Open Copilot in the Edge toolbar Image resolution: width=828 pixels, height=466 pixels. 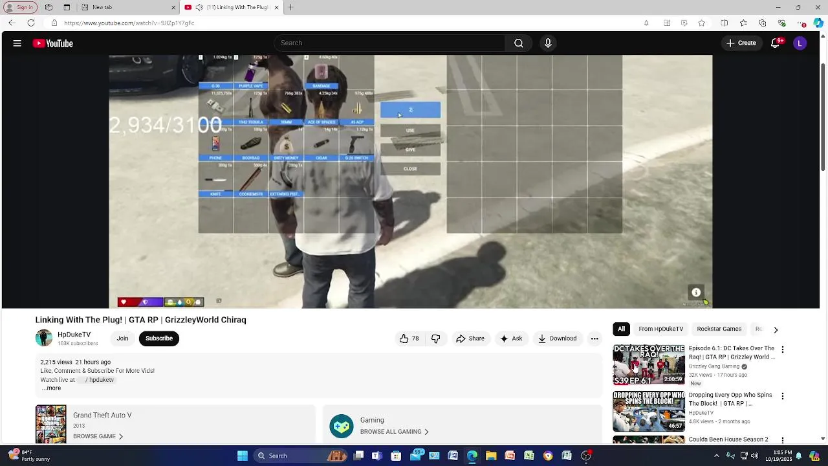(x=818, y=23)
